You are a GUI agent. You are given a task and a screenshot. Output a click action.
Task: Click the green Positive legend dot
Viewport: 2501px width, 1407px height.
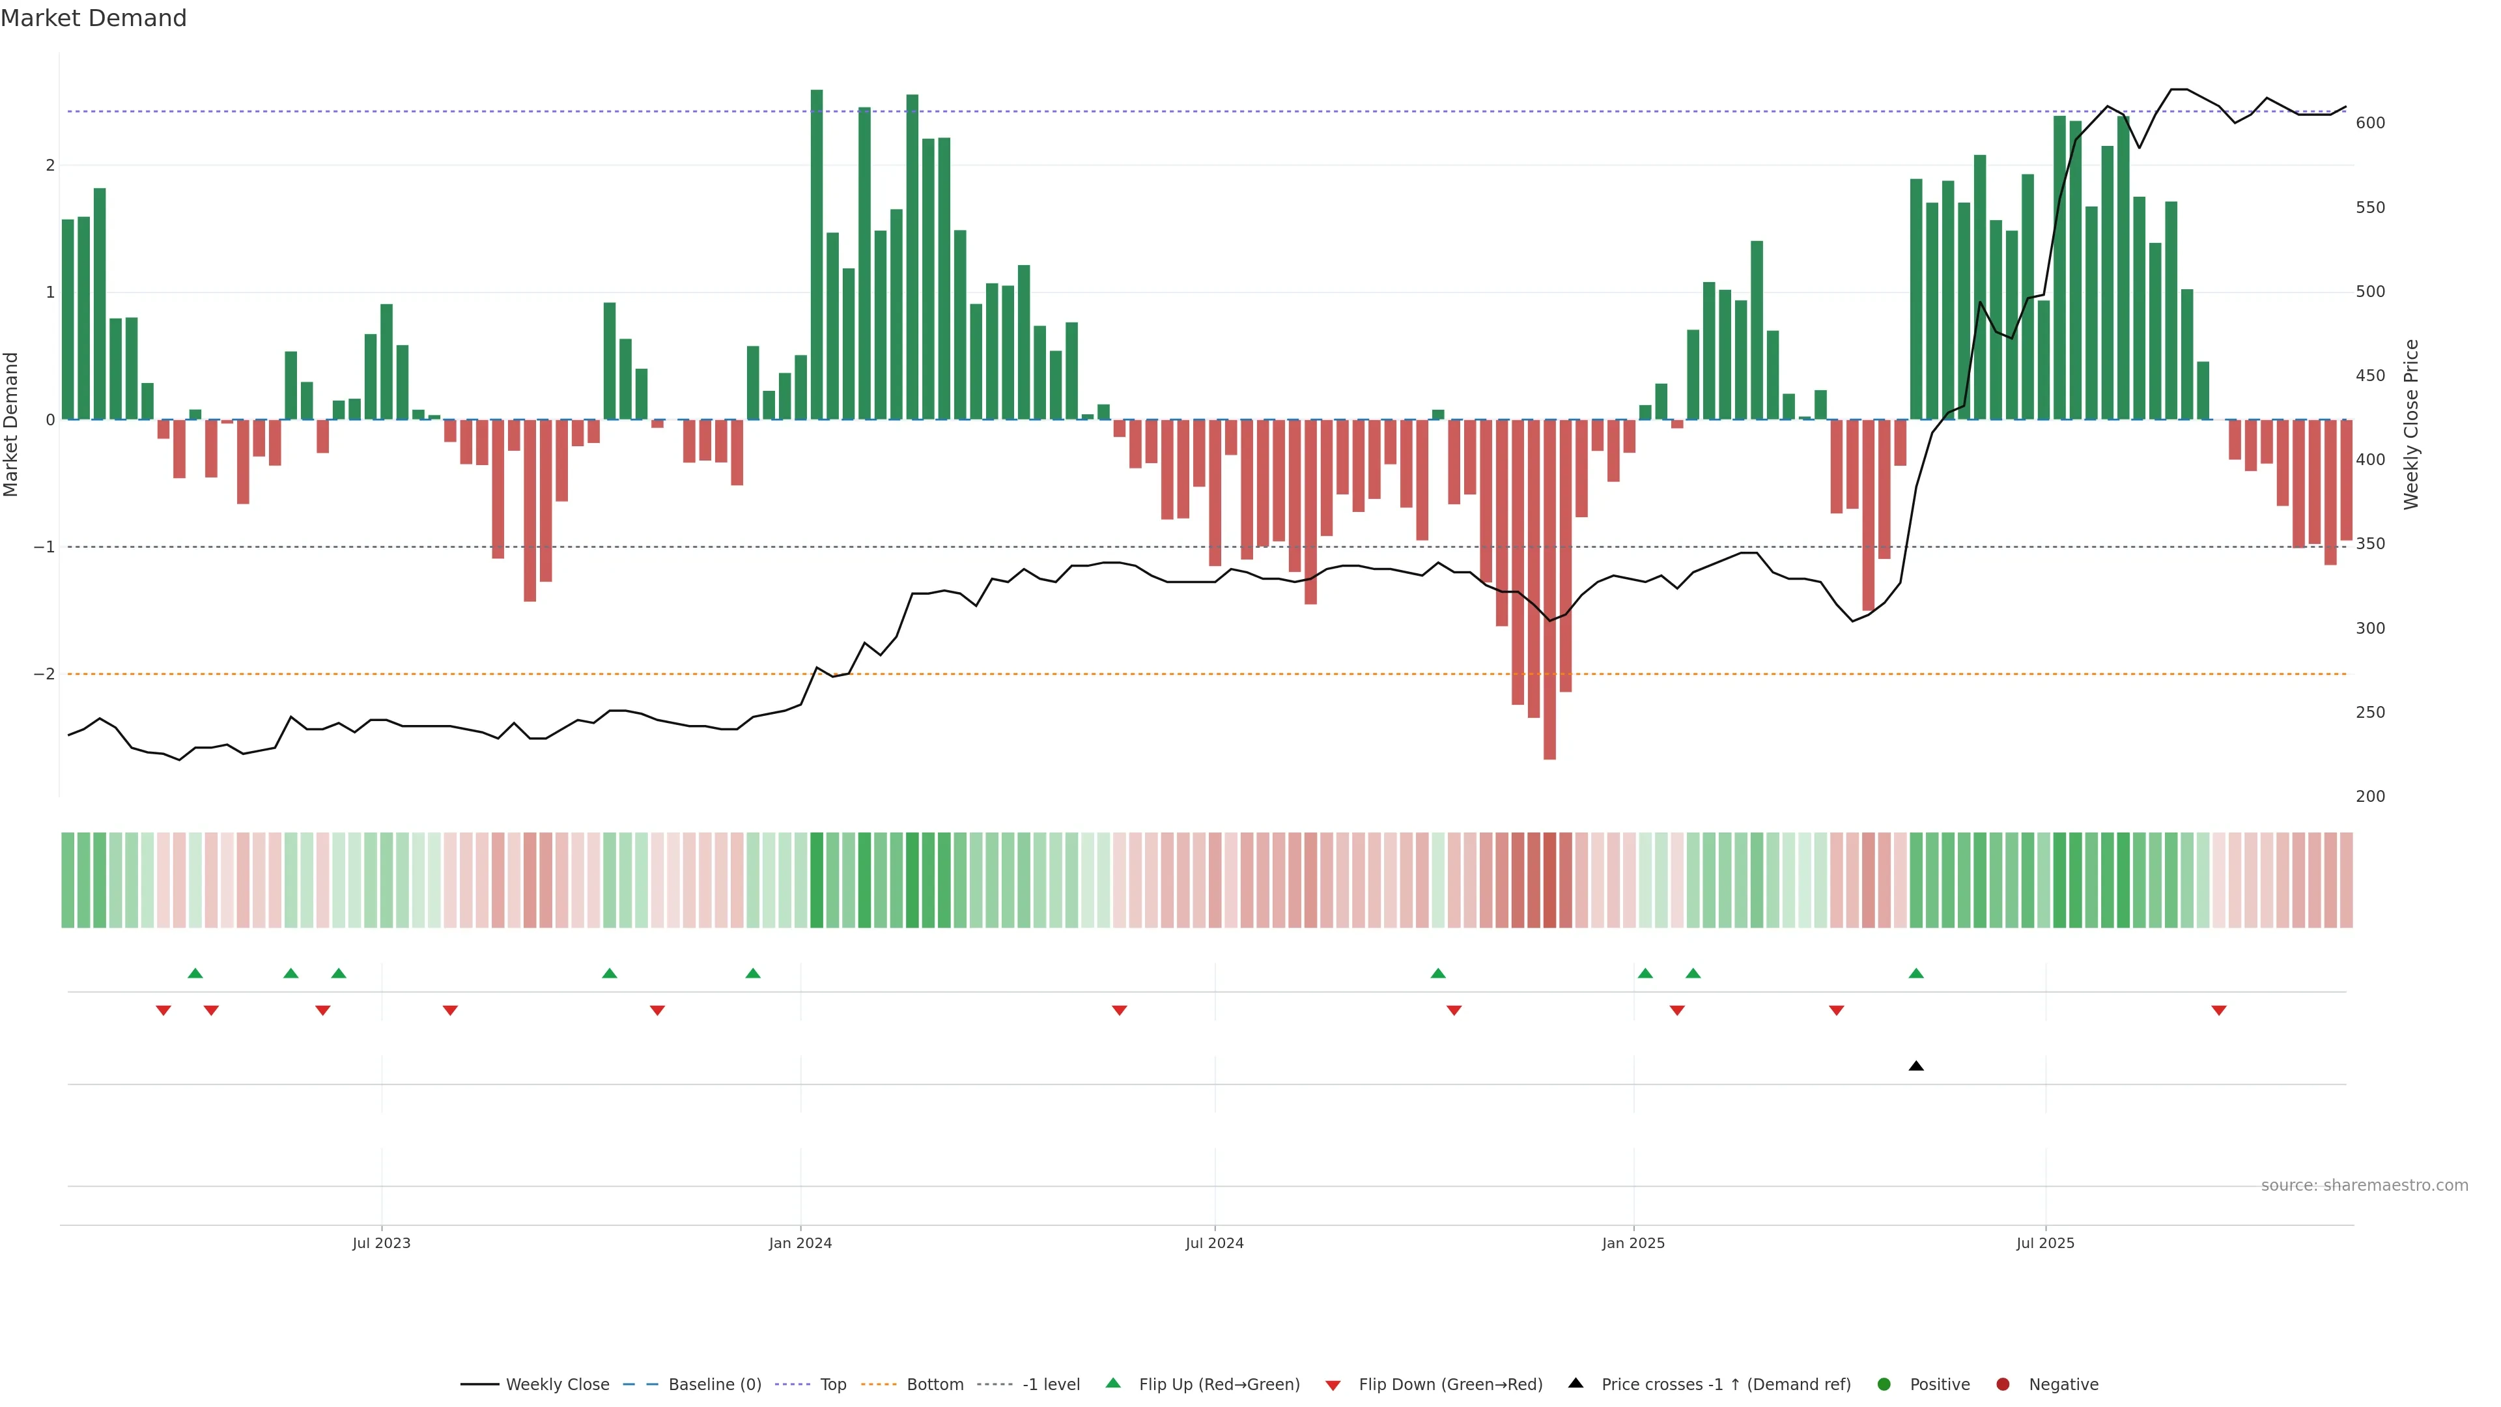tap(1884, 1385)
